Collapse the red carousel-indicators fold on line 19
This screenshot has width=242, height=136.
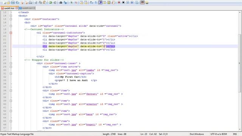[11, 33]
